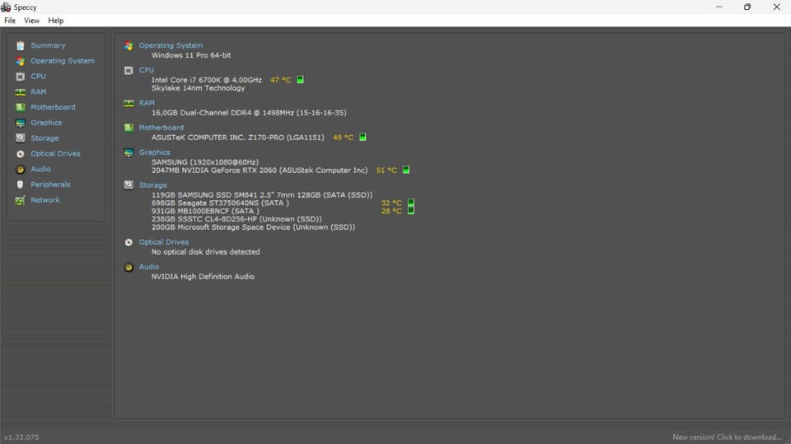This screenshot has width=791, height=444.
Task: Click the Network sidebar icon
Action: (20, 200)
